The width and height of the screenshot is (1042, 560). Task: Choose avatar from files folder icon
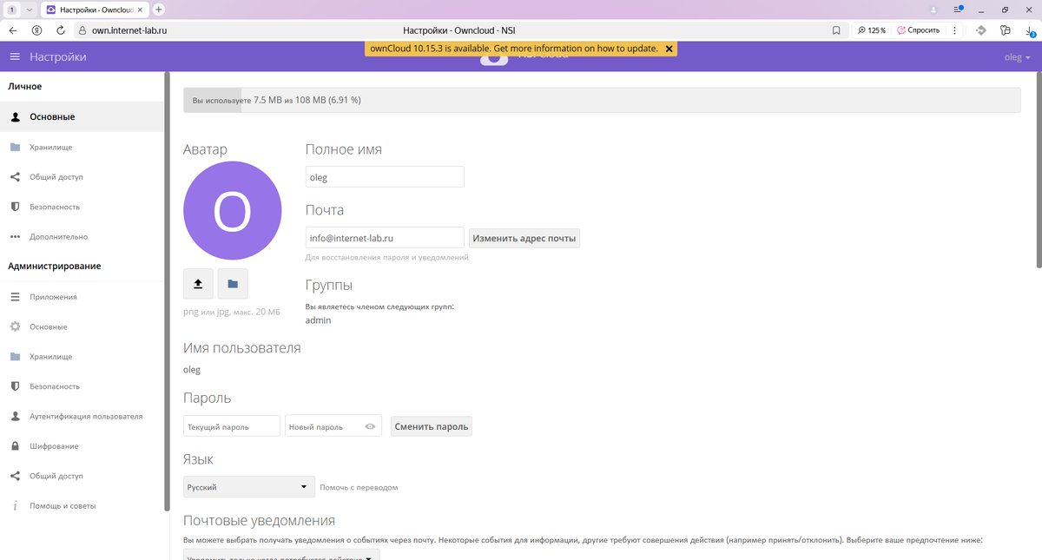click(x=233, y=284)
